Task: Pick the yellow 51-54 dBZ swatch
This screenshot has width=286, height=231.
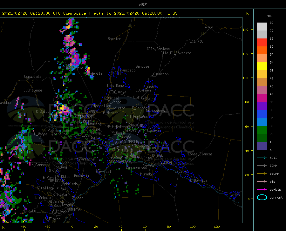Action: tap(262, 66)
